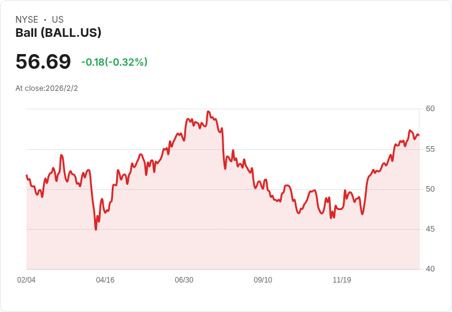The image size is (452, 312).
Task: Click the chart line's lowest dip near 45
Action: pos(96,229)
